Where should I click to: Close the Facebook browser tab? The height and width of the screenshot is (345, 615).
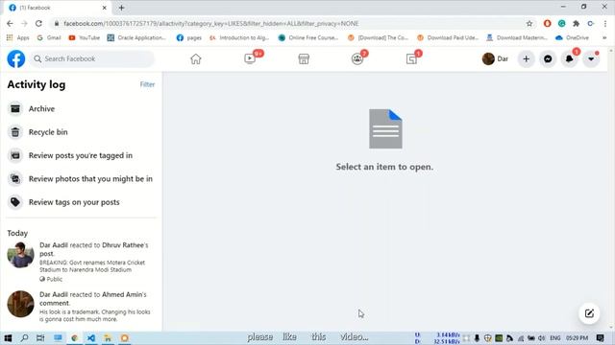(x=105, y=8)
